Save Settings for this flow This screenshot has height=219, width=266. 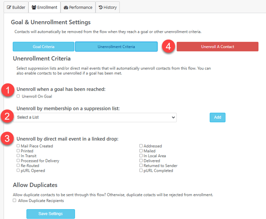pyautogui.click(x=51, y=214)
